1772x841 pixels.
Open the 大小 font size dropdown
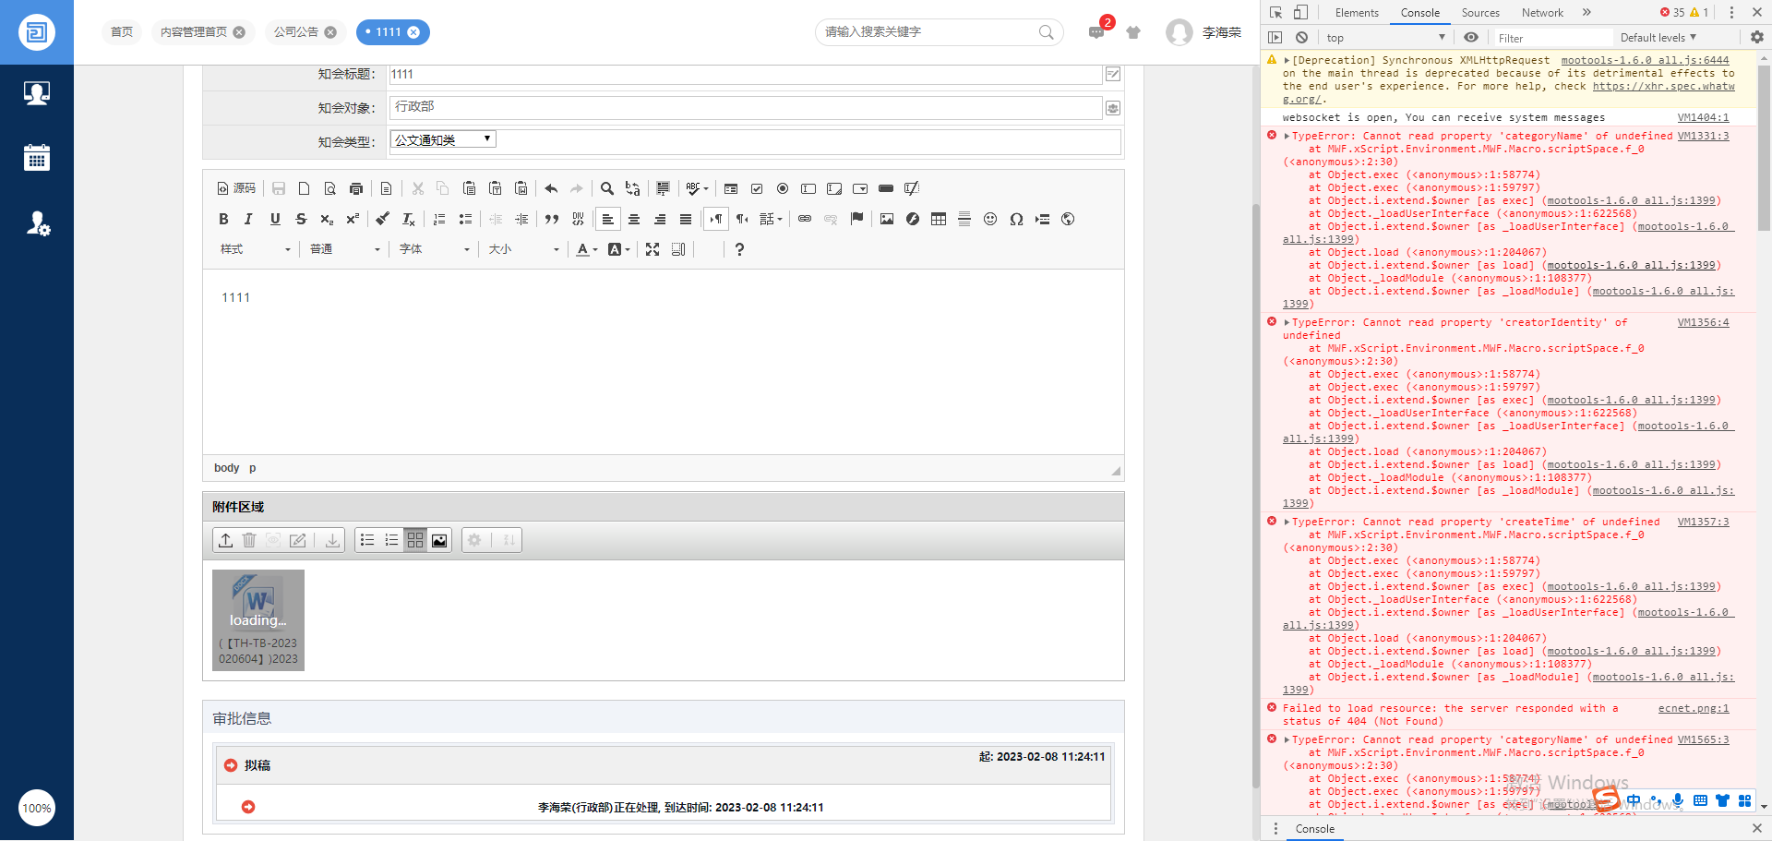523,249
